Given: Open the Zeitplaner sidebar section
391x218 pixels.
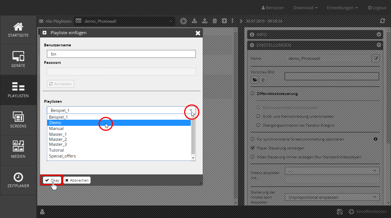Looking at the screenshot, I should 18,181.
